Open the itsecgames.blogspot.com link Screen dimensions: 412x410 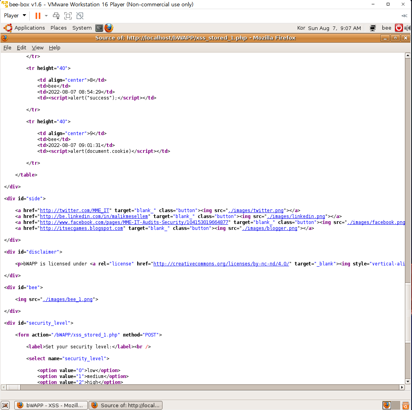coord(81,228)
